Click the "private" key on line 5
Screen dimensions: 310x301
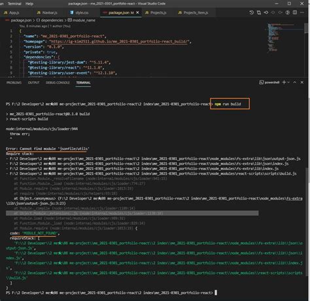[33, 52]
